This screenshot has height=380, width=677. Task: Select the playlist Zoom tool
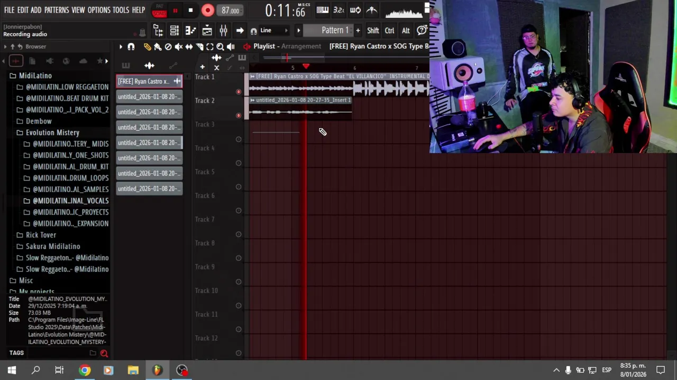(x=220, y=46)
